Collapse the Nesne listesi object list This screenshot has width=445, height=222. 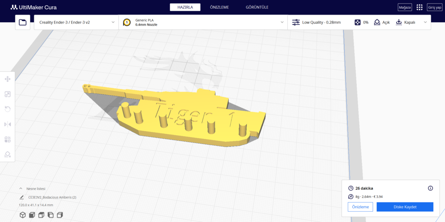click(32, 189)
